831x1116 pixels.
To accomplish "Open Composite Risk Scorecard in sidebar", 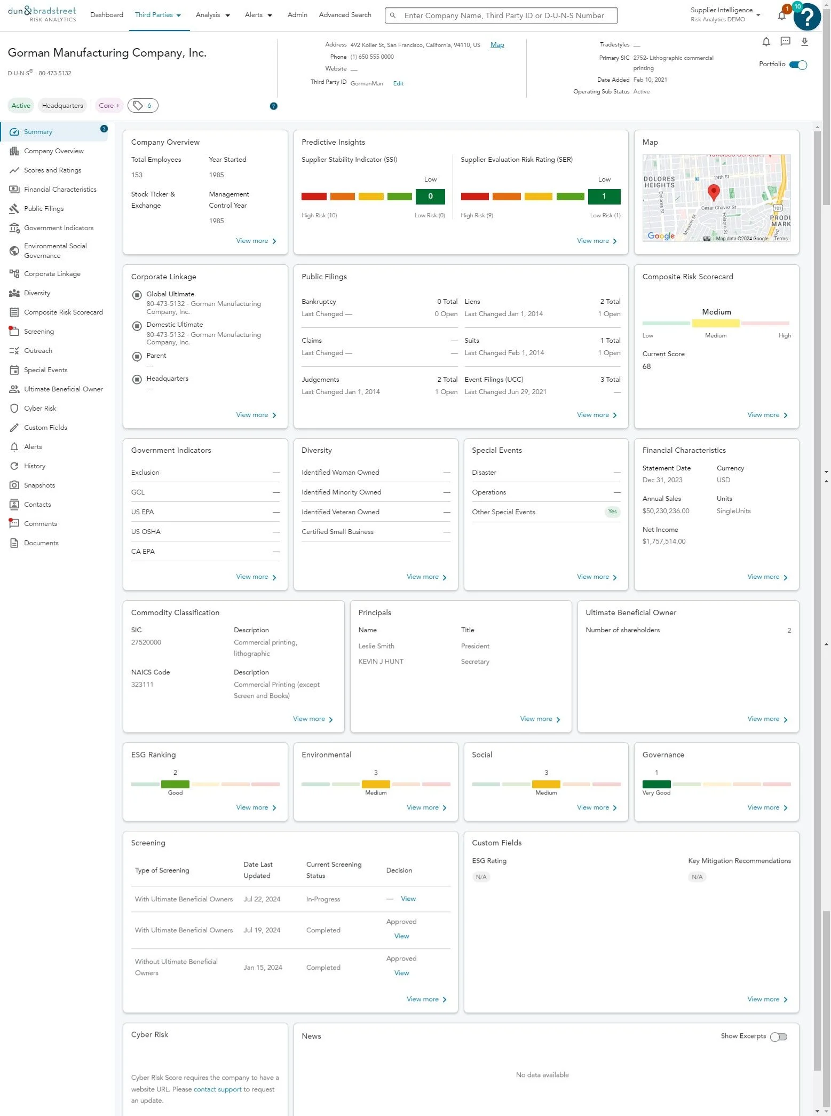I will [x=54, y=312].
